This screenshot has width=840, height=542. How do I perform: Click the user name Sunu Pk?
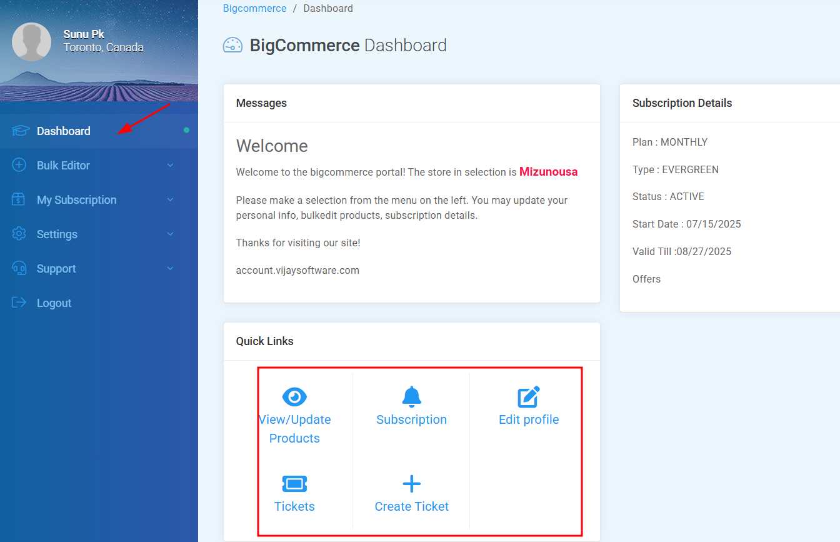coord(84,34)
